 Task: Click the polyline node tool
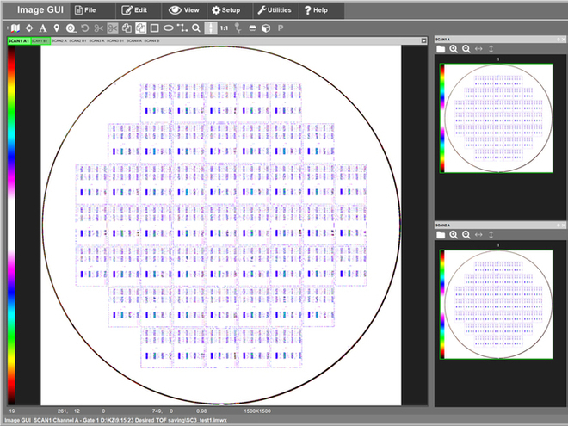pyautogui.click(x=182, y=28)
